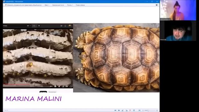Click the tortoise shell photo
The image size is (199, 112).
click(116, 58)
